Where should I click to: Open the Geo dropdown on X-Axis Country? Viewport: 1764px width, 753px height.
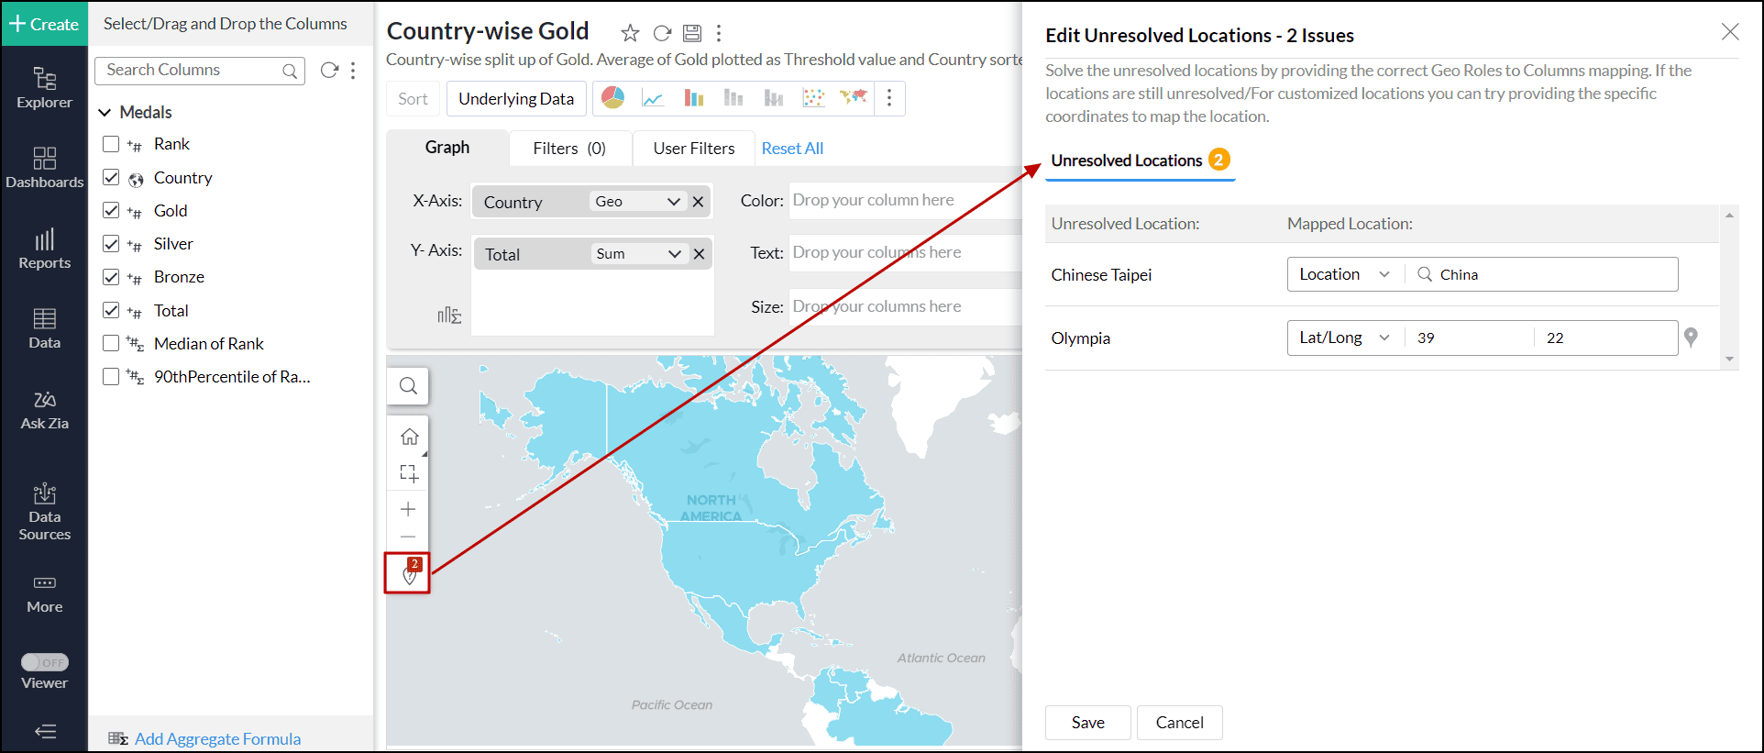(x=637, y=202)
